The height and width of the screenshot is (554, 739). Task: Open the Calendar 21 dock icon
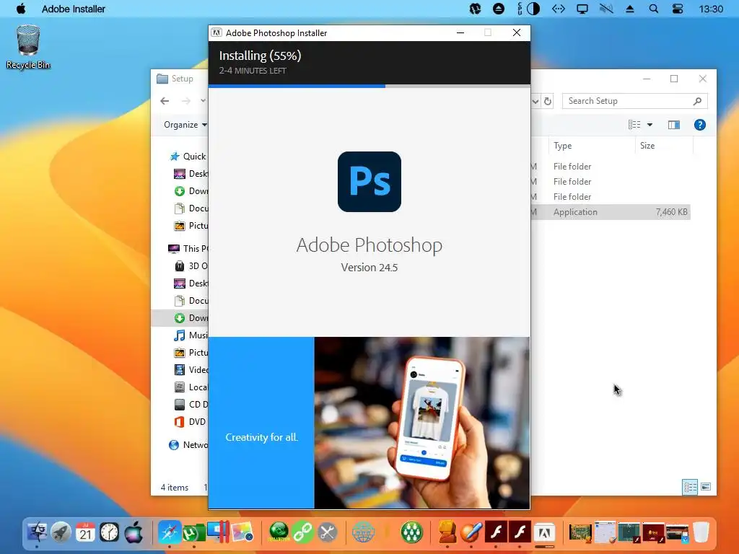[x=85, y=532]
